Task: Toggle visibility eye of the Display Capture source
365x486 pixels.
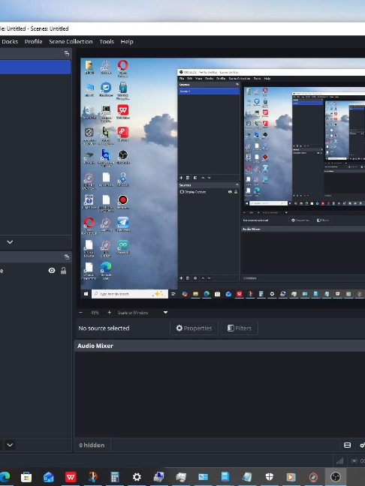Action: [x=52, y=271]
